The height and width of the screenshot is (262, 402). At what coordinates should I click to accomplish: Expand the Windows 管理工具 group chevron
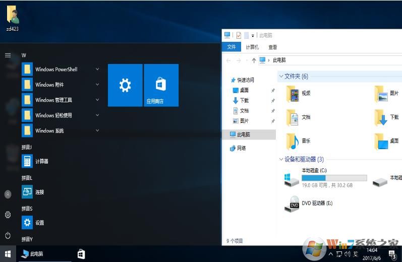click(x=97, y=100)
